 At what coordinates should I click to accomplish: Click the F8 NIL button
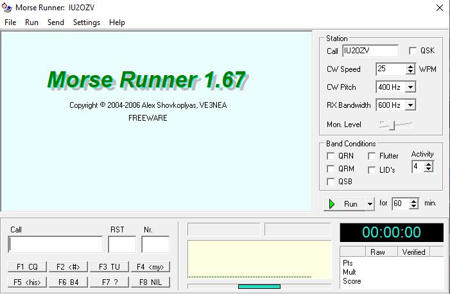(150, 282)
